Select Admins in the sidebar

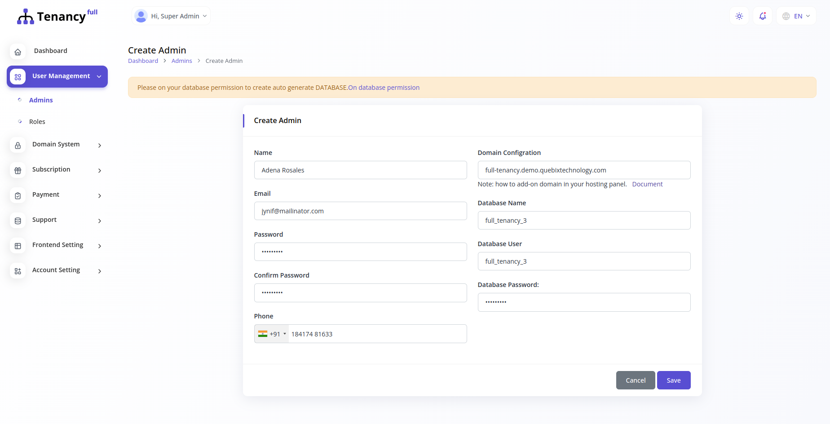click(x=41, y=100)
